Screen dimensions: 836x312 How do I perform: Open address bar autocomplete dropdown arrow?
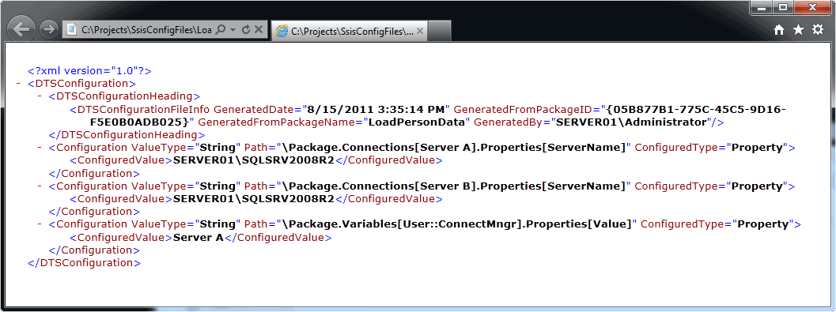click(x=233, y=30)
